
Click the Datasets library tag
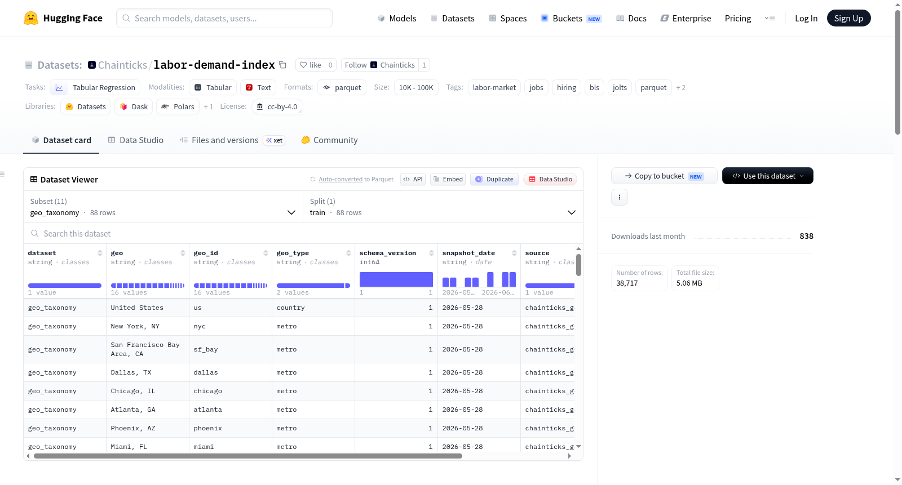pyautogui.click(x=86, y=106)
